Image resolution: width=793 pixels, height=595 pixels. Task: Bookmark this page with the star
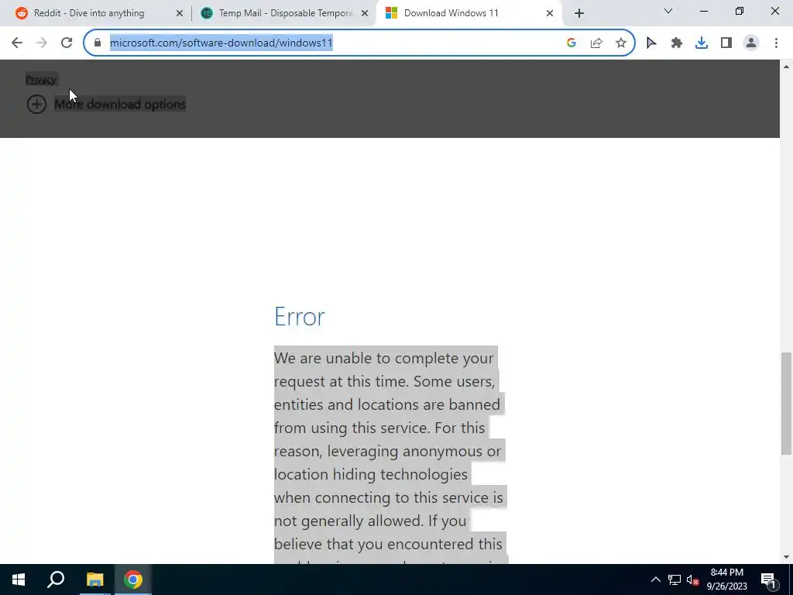coord(621,43)
